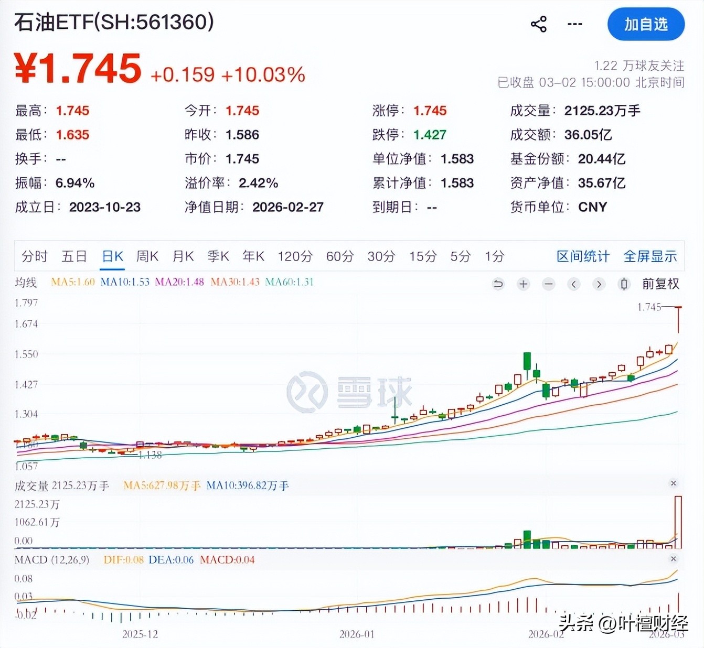Viewport: 704px width, 648px height.
Task: Click the 加自选 button
Action: point(646,24)
